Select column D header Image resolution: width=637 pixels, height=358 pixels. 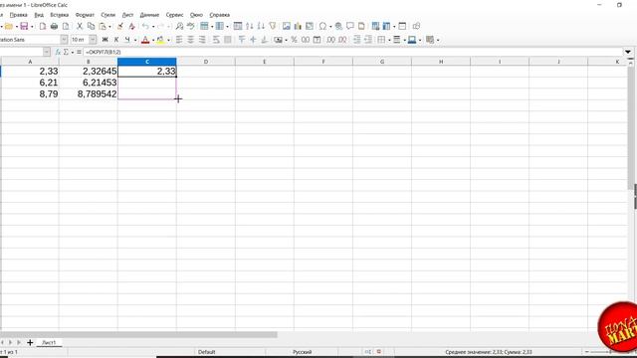206,62
